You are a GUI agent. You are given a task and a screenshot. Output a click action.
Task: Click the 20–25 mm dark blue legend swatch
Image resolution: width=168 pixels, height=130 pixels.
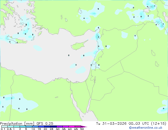point(47,127)
